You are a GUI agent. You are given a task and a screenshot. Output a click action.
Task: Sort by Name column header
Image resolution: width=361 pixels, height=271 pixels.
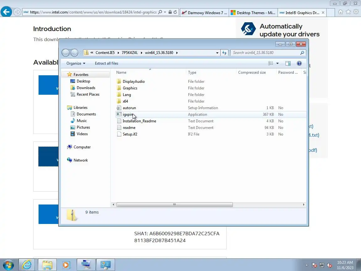150,72
